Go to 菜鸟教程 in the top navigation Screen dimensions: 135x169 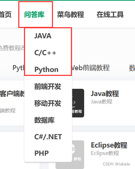point(71,15)
